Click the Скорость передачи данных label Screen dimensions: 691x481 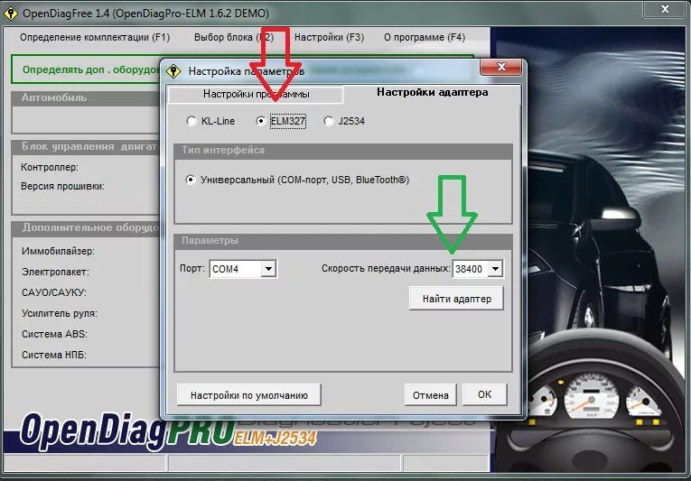point(386,268)
